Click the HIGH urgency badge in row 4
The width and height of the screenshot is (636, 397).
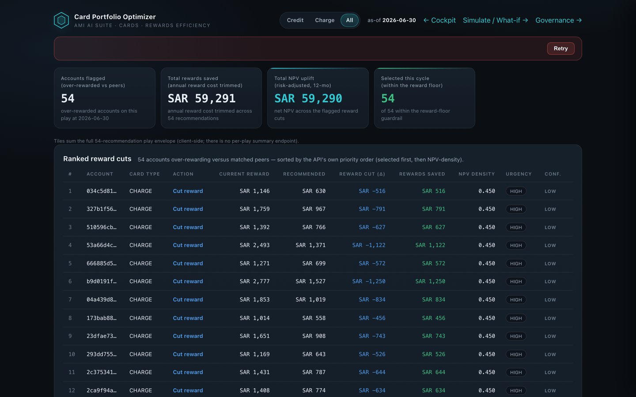(x=516, y=246)
